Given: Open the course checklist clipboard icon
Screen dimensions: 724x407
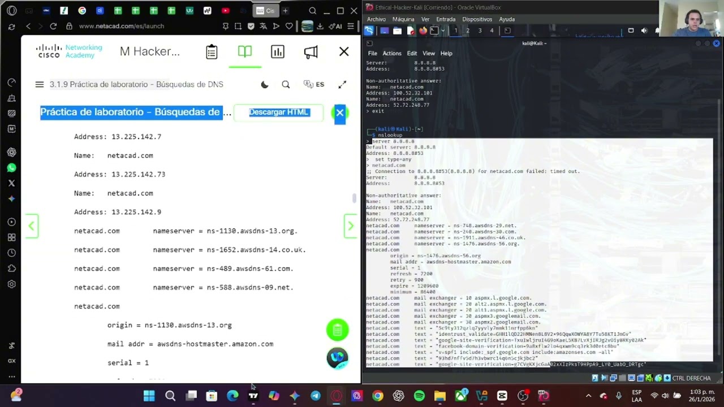Looking at the screenshot, I should tap(212, 52).
